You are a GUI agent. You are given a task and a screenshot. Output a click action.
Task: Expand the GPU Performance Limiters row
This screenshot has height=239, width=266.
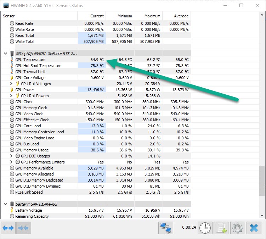pyautogui.click(x=11, y=162)
